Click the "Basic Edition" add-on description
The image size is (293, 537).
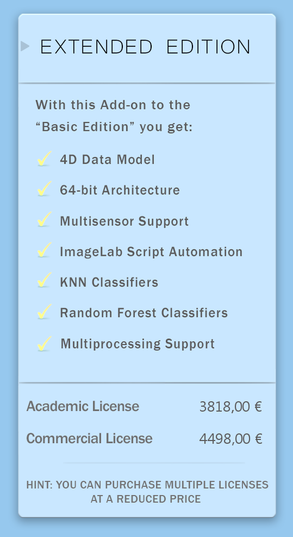tap(114, 116)
